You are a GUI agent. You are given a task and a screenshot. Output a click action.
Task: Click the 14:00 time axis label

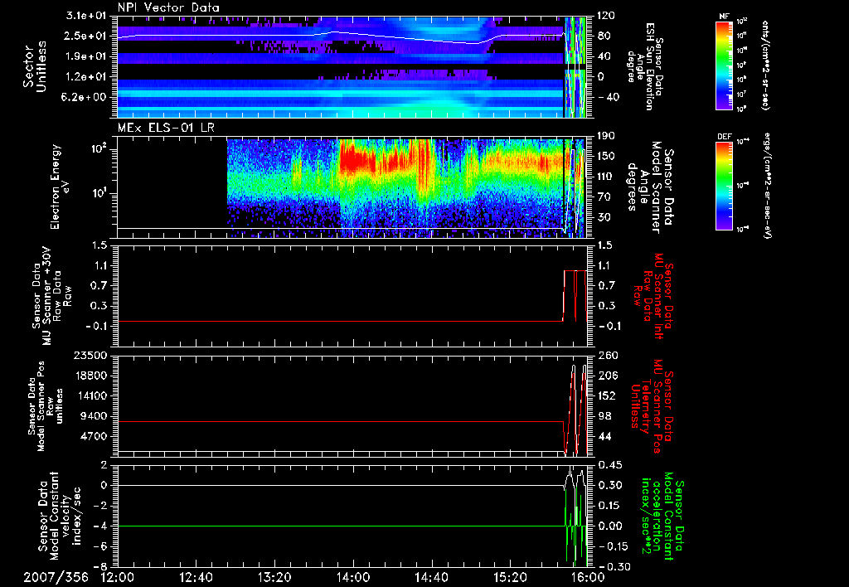click(353, 577)
